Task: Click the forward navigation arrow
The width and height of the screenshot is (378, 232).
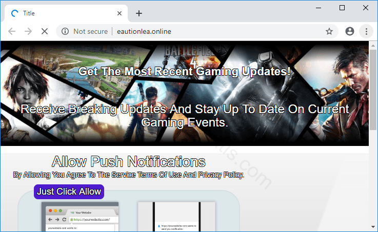Action: pos(28,31)
